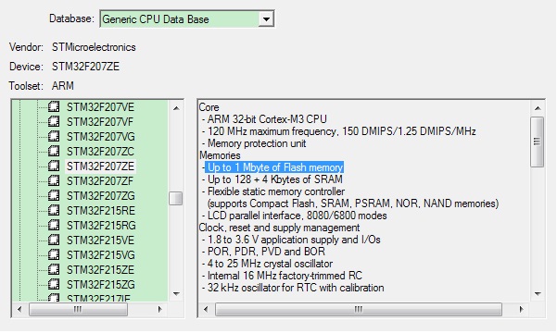
Task: Click chip icon beside STM32F215VE
Action: (x=54, y=240)
